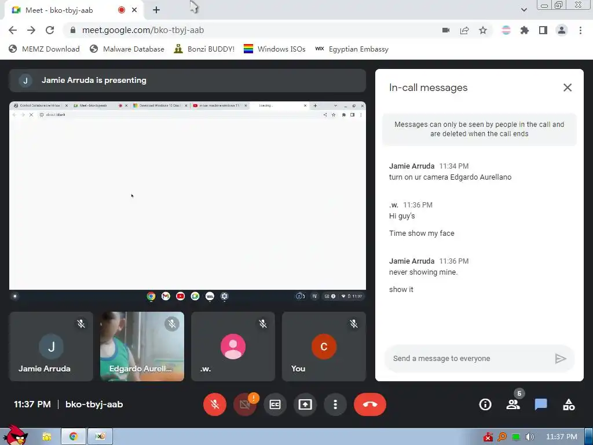Click chat message 'never showing mine.'
Image resolution: width=593 pixels, height=445 pixels.
(423, 272)
